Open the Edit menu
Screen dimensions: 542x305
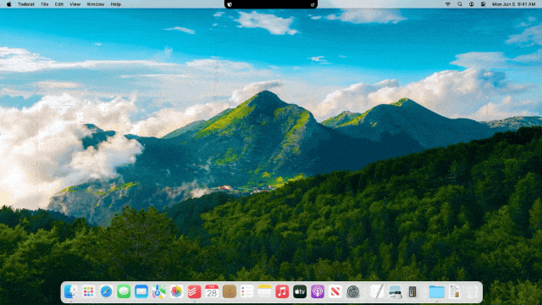59,4
